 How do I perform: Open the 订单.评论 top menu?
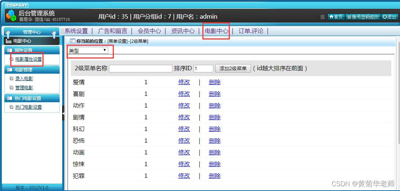click(x=251, y=31)
